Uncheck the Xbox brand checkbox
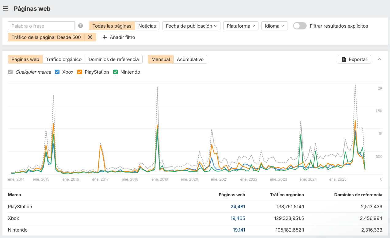Screen dimensions: 390x238 [57, 72]
